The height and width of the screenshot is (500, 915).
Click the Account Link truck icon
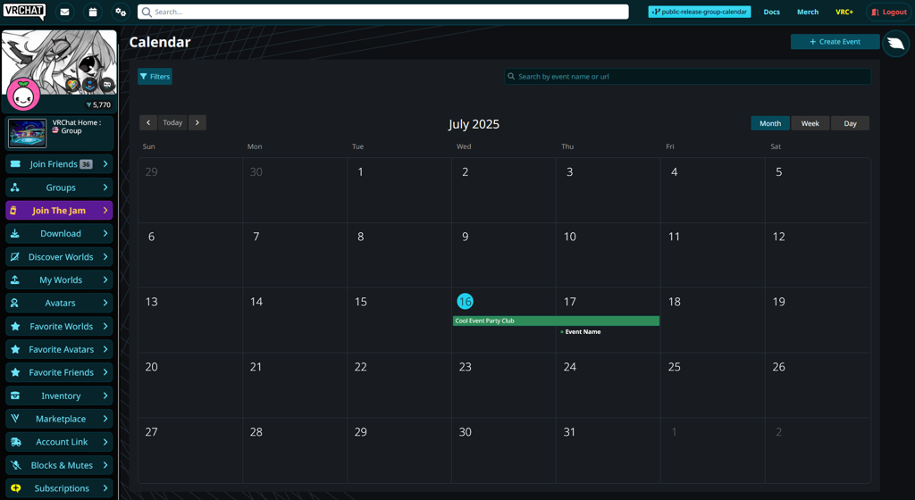pos(16,442)
